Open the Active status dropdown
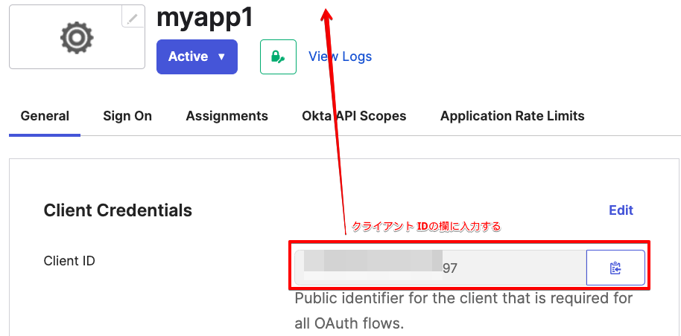The image size is (681, 336). coord(197,56)
